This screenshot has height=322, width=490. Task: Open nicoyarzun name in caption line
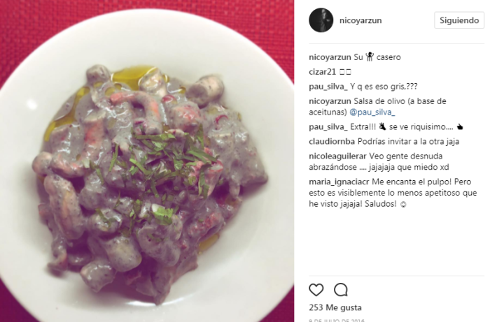[330, 57]
